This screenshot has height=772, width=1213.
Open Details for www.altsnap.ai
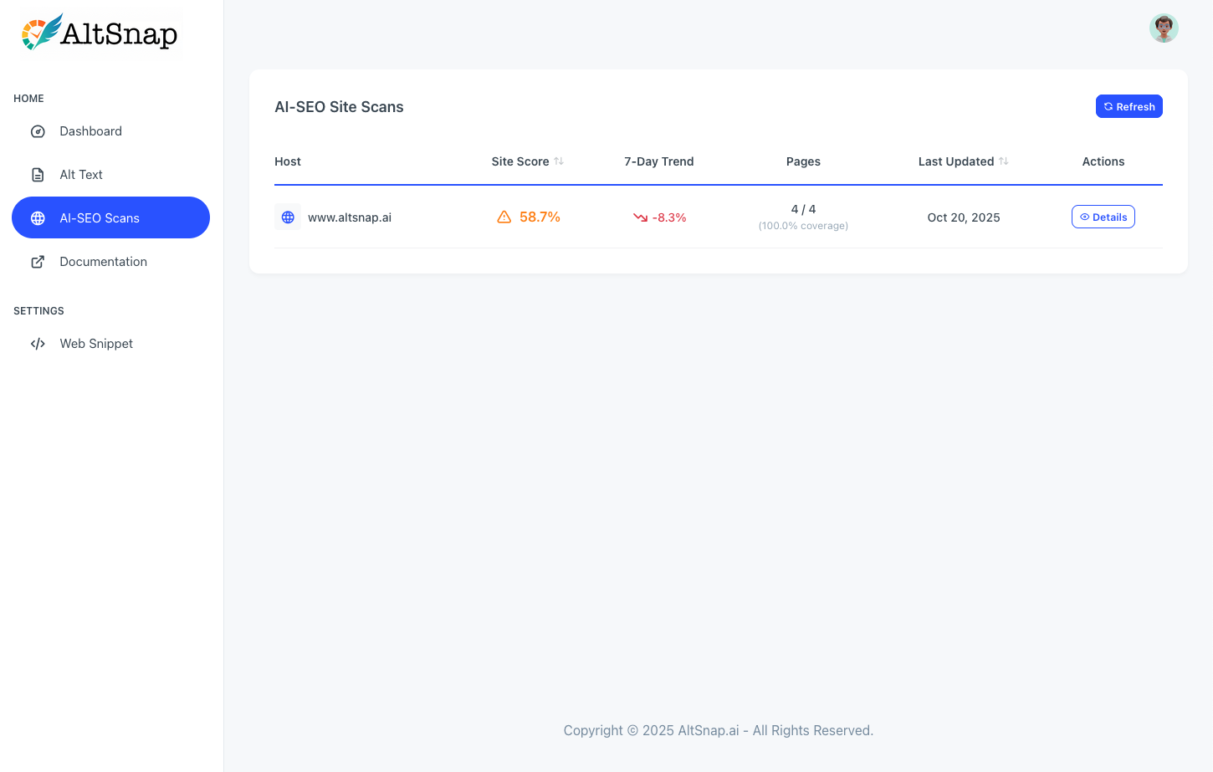(x=1103, y=217)
